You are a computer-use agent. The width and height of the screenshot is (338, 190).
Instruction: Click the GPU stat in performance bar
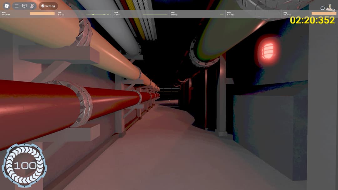[117, 13]
